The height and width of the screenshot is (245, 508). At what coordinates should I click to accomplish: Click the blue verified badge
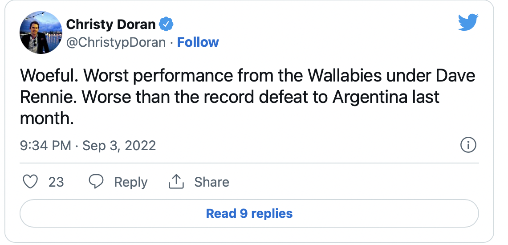pyautogui.click(x=167, y=24)
